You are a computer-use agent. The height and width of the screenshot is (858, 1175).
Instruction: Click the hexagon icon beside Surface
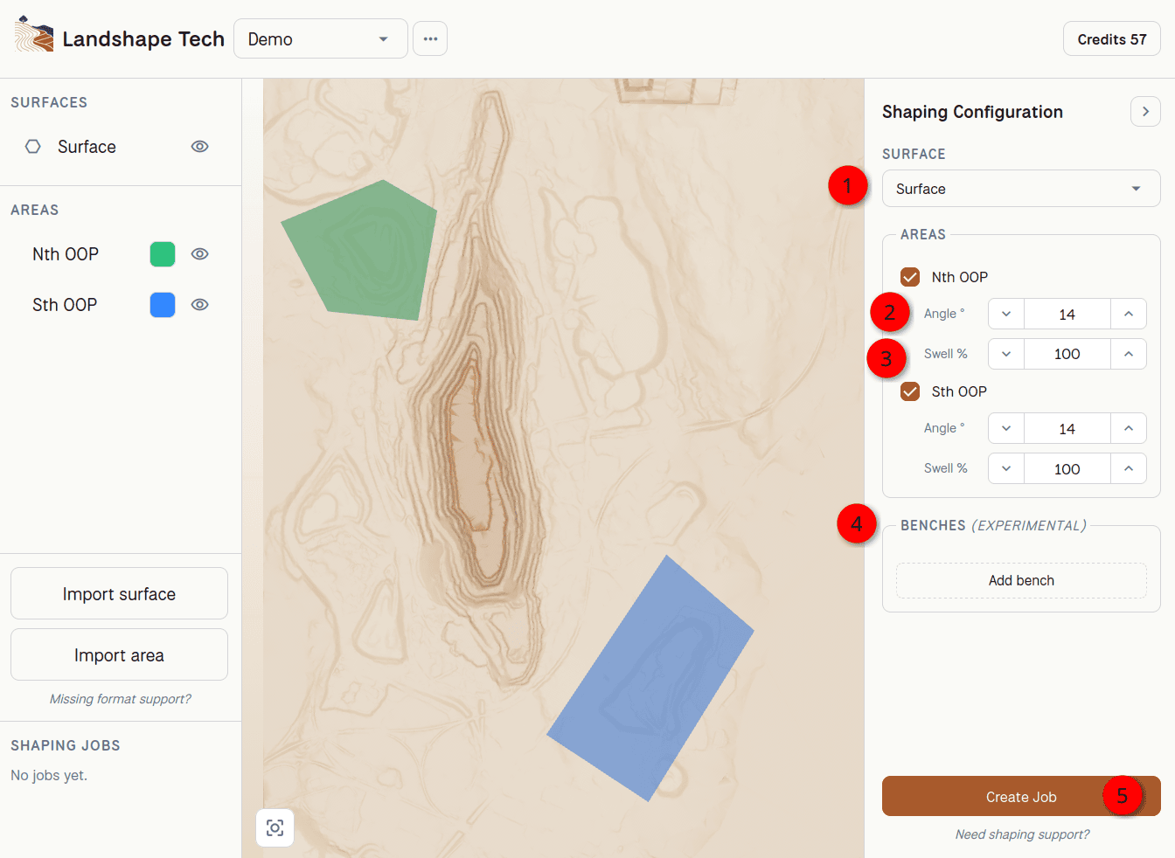pyautogui.click(x=33, y=147)
